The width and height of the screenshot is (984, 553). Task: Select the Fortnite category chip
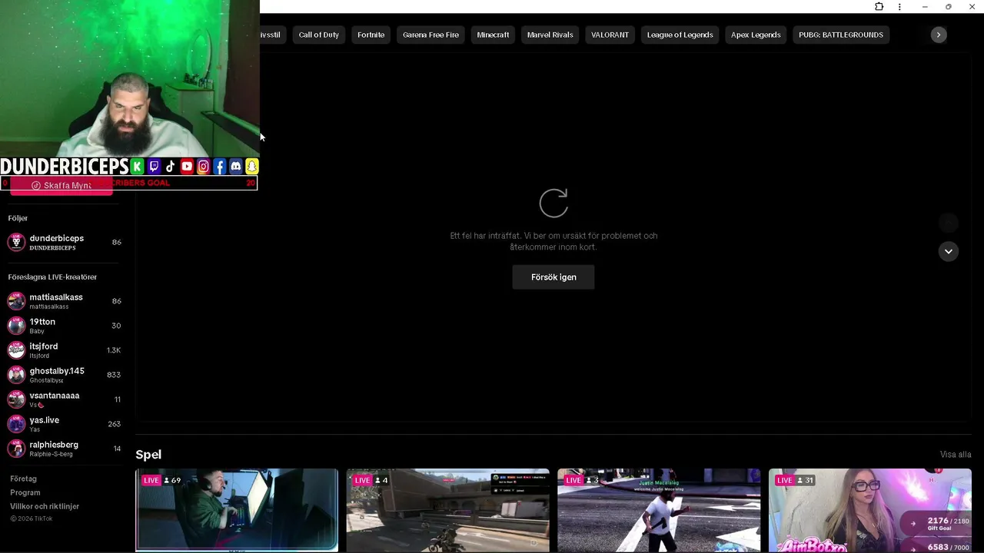coord(371,35)
